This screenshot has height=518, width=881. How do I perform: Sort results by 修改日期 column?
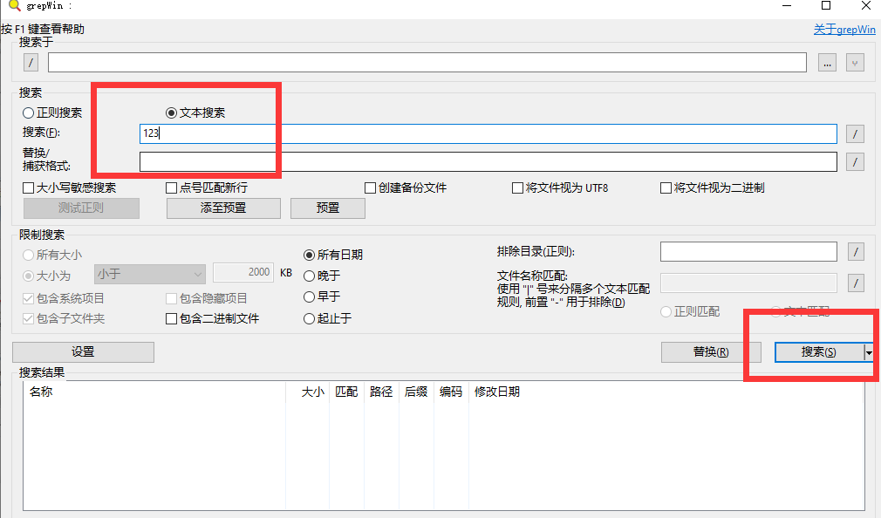(x=496, y=392)
